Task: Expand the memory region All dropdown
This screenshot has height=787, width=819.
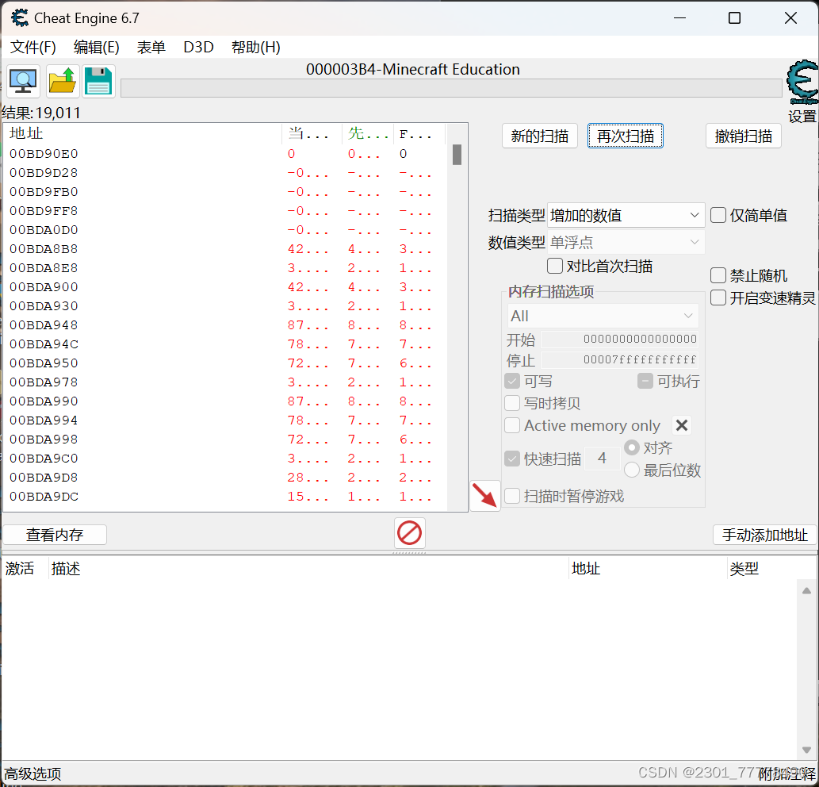Action: tap(603, 316)
